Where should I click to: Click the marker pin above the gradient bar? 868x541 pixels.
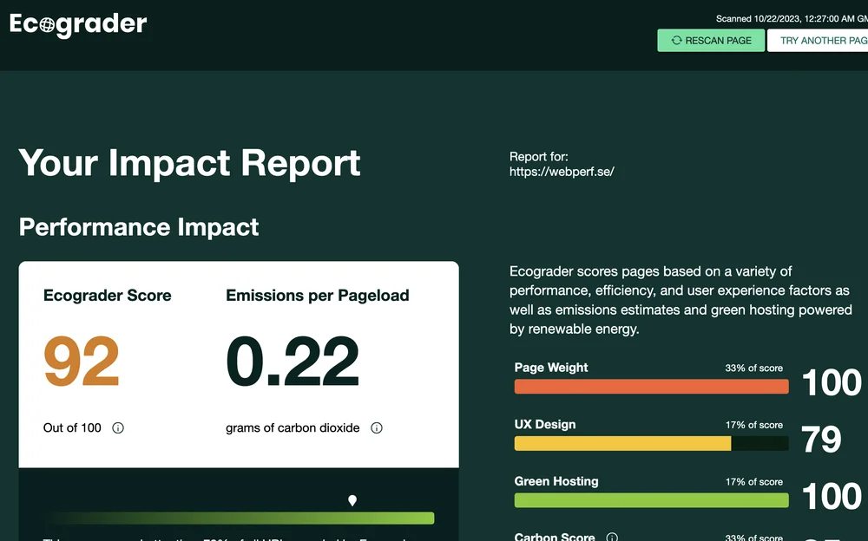(352, 499)
